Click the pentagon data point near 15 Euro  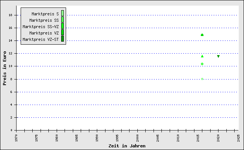click(x=202, y=35)
